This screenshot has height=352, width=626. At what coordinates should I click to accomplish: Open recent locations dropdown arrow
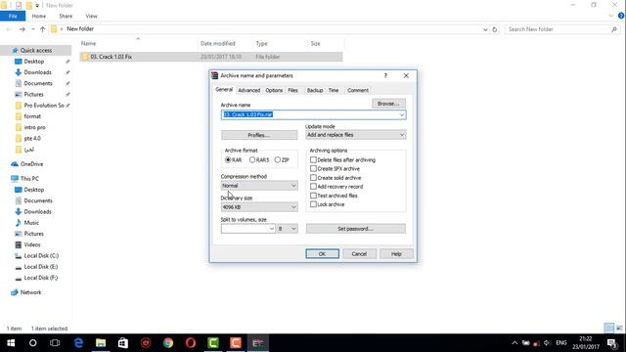tap(33, 29)
